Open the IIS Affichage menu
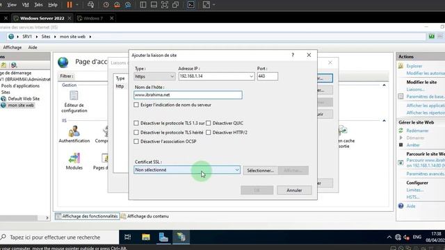This screenshot has height=250, width=445. click(13, 47)
